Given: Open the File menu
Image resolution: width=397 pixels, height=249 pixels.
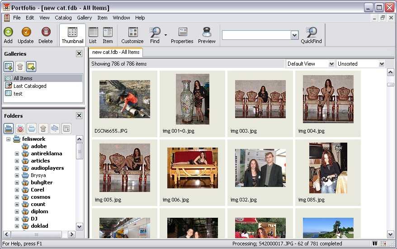Looking at the screenshot, I should point(17,18).
